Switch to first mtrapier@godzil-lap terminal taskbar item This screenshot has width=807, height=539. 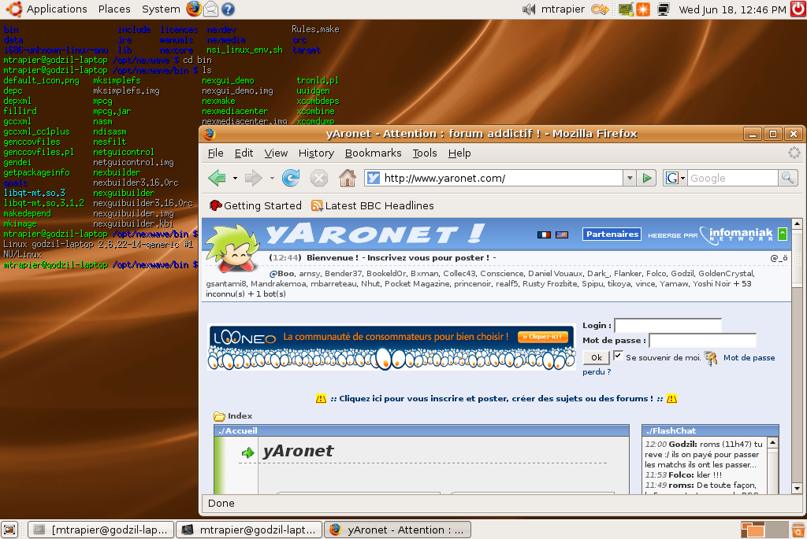pos(101,530)
